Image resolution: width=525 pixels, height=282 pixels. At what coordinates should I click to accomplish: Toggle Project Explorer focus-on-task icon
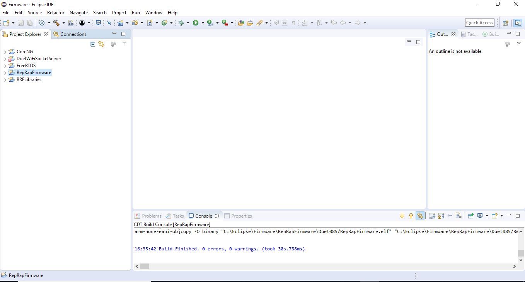[x=113, y=44]
